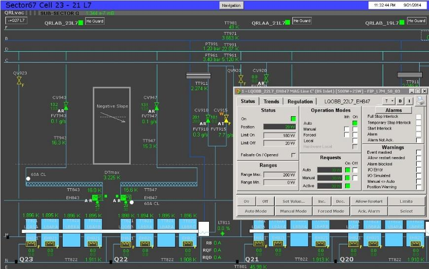Screen dimensions: 429x269
Task: Click the Manual Mode button
Action: click(293, 211)
